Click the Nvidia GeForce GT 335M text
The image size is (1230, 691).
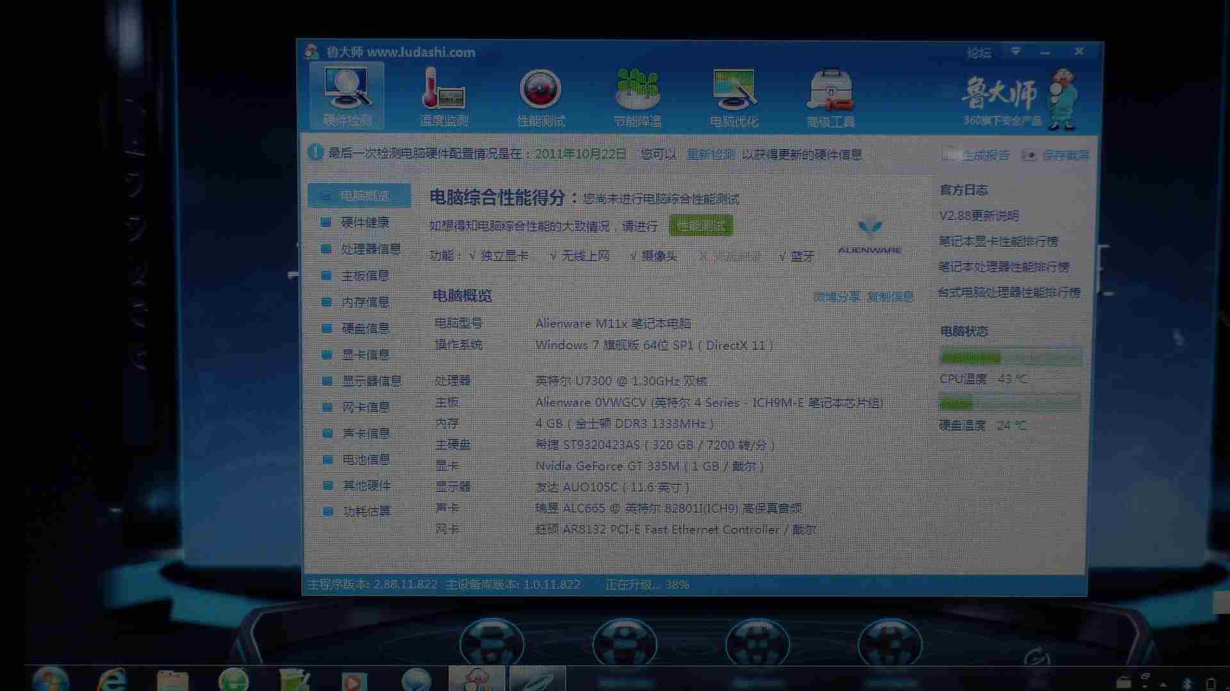coord(650,466)
